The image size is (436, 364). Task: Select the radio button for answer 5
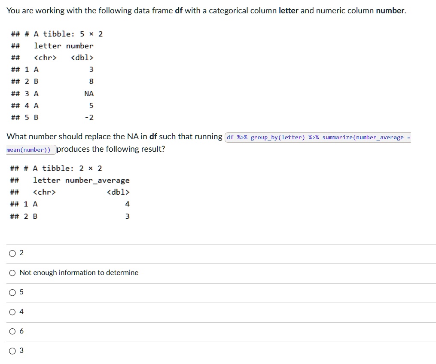tap(12, 293)
